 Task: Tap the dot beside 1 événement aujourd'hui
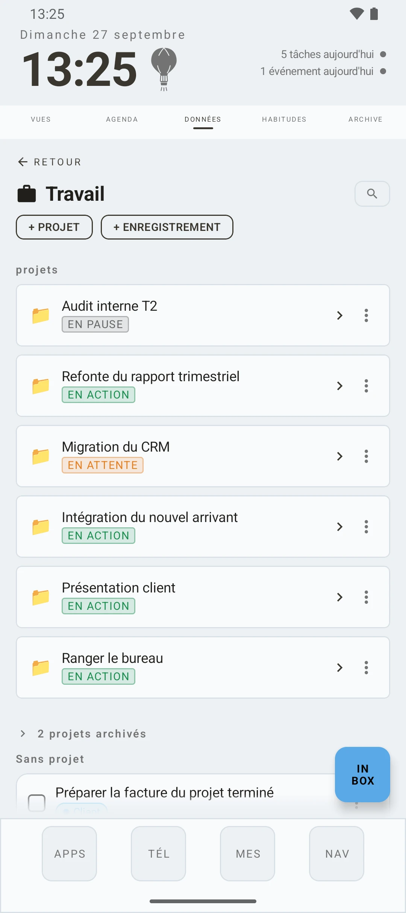(383, 71)
